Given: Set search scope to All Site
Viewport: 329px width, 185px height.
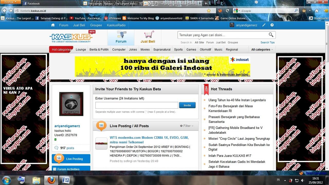Looking at the screenshot, I should (x=199, y=42).
